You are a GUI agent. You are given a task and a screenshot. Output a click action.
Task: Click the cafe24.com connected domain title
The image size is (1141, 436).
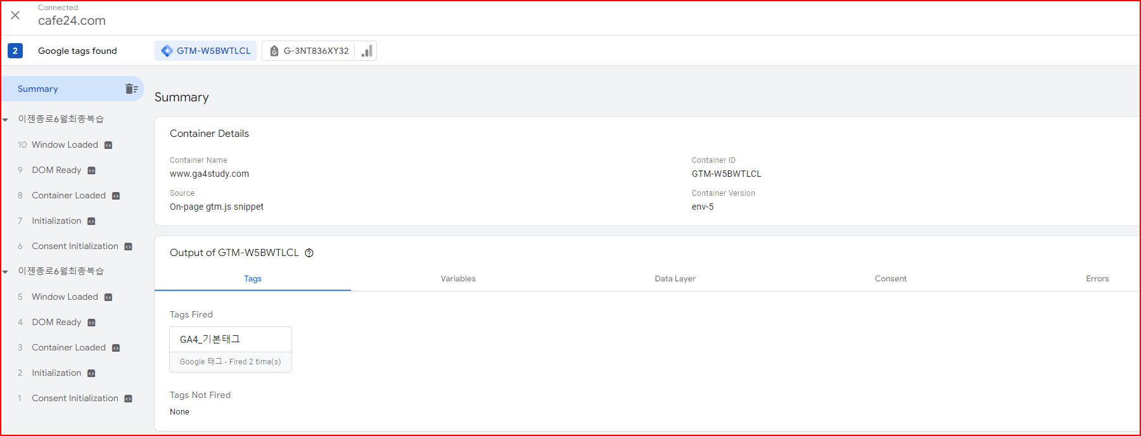[72, 20]
